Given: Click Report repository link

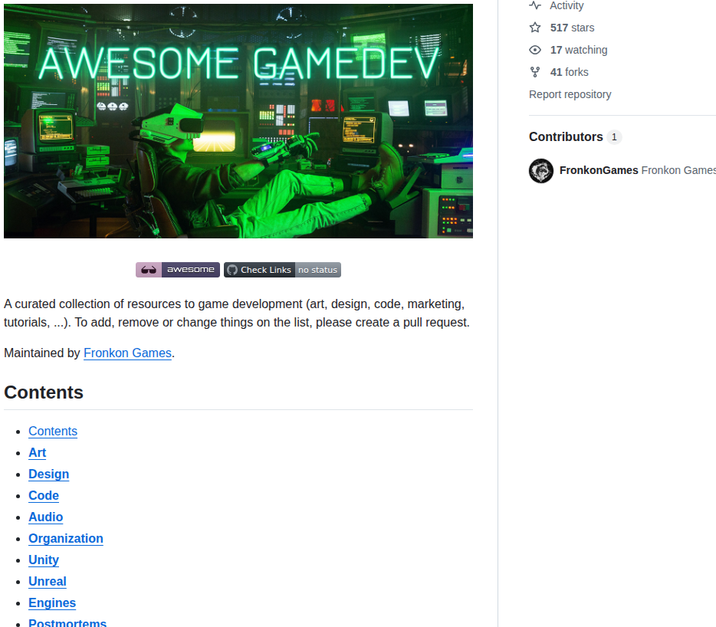Looking at the screenshot, I should [570, 94].
